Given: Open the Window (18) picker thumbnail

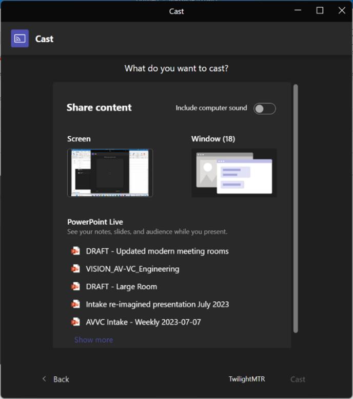Looking at the screenshot, I should [234, 173].
